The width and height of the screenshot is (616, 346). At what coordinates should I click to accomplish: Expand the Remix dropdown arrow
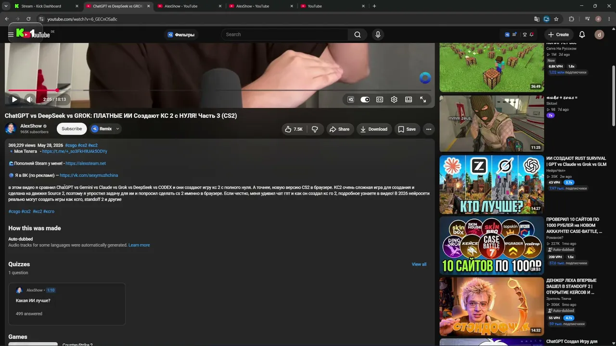pos(117,129)
